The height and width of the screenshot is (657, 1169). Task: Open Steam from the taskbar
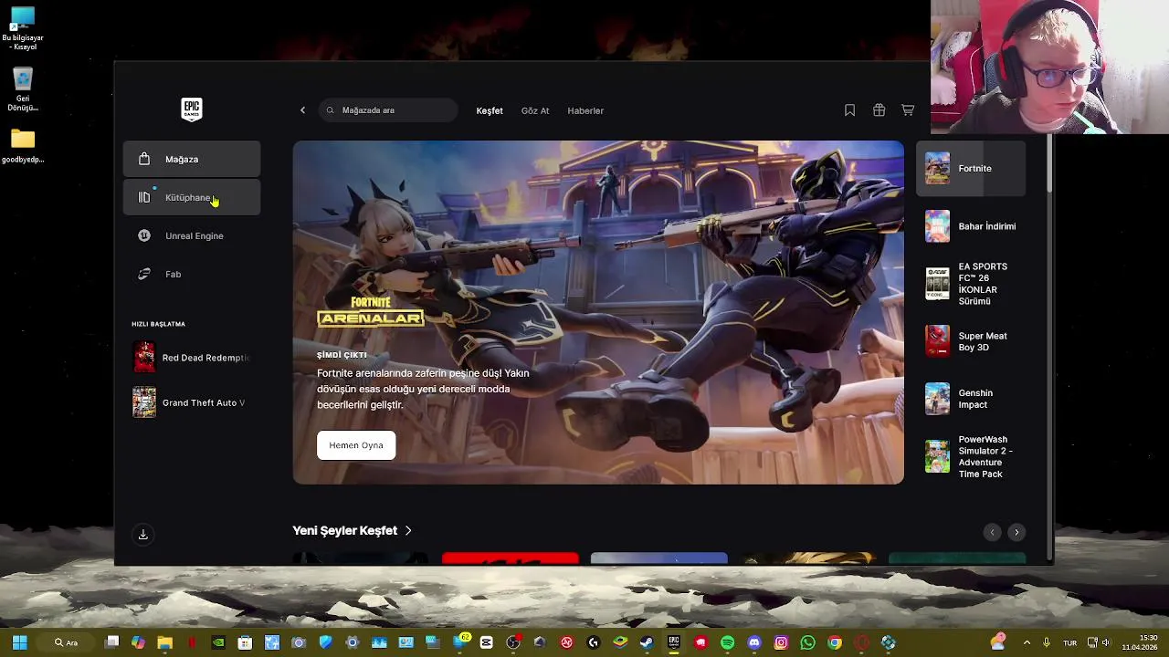coord(647,642)
